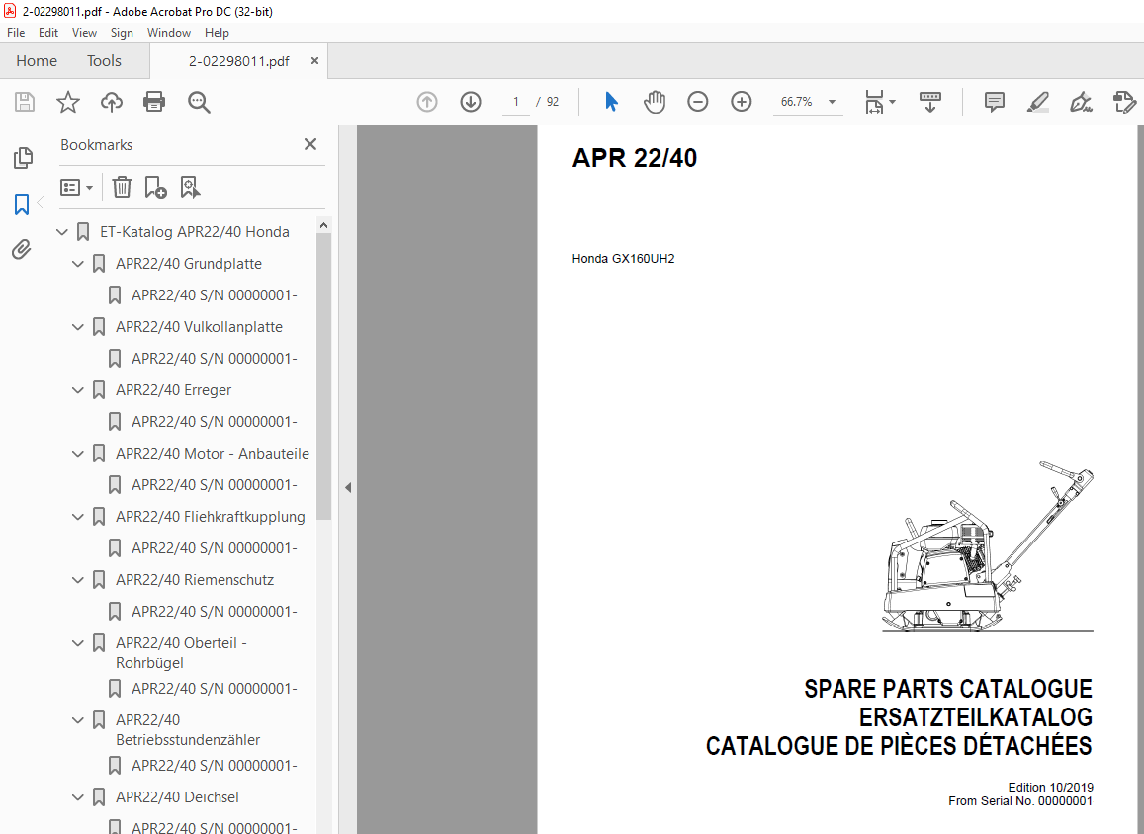Select S/N bookmark under Motor - Anbauteile
This screenshot has width=1144, height=834.
click(x=214, y=485)
